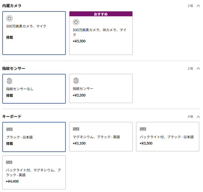Click the purple おすすめ banner

[101, 14]
